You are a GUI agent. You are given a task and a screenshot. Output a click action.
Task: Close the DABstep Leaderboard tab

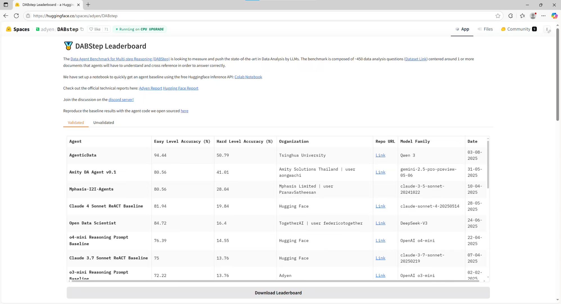pos(78,5)
